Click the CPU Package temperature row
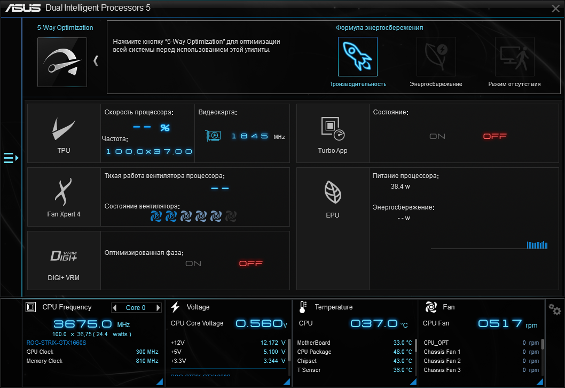The height and width of the screenshot is (388, 565). (x=355, y=352)
